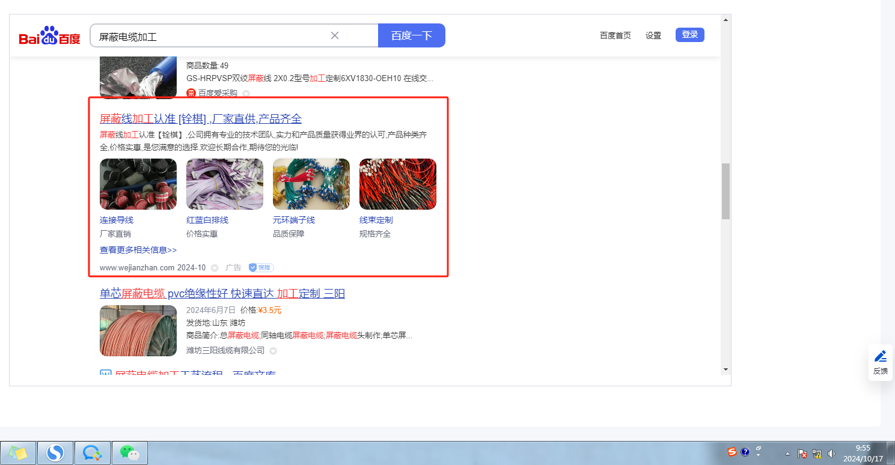Click the blue help question-mark tray icon
The height and width of the screenshot is (465, 895).
pos(745,452)
